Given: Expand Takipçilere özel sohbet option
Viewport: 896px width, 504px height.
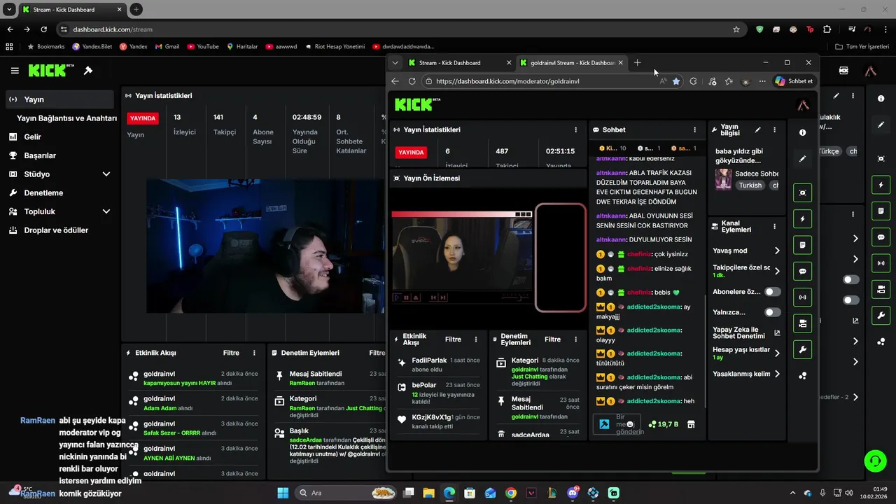Looking at the screenshot, I should (x=777, y=271).
